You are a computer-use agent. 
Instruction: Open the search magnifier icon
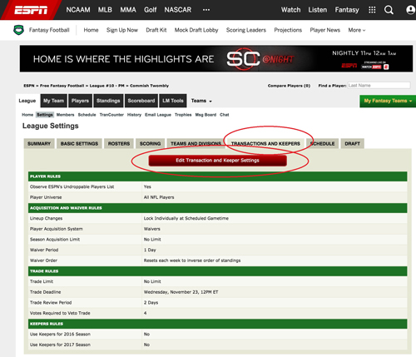[x=389, y=10]
